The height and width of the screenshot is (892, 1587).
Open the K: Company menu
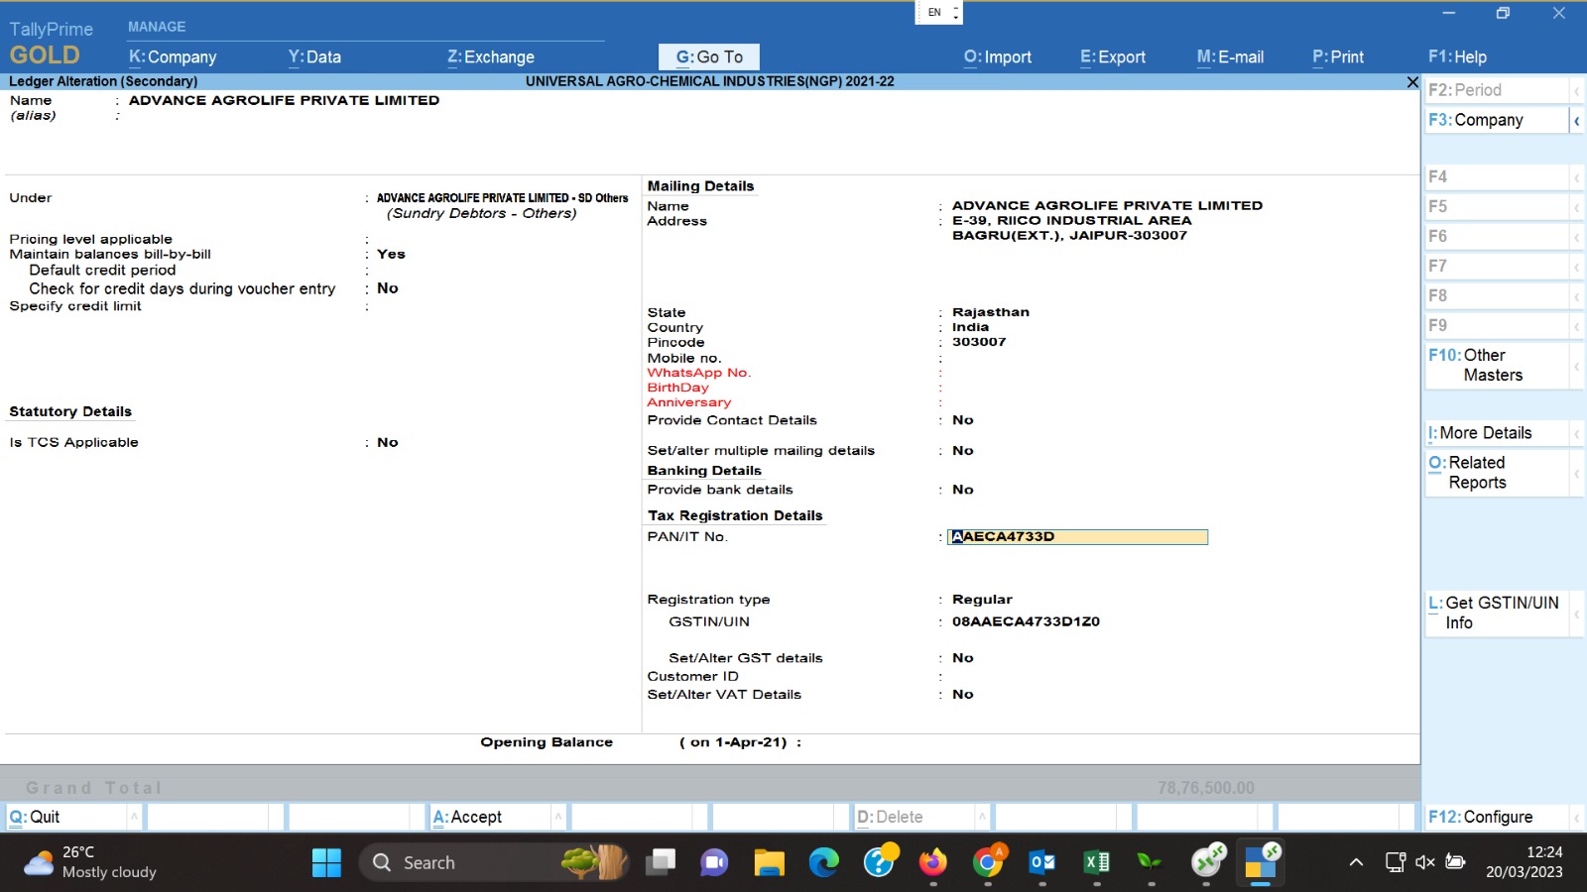pos(173,57)
